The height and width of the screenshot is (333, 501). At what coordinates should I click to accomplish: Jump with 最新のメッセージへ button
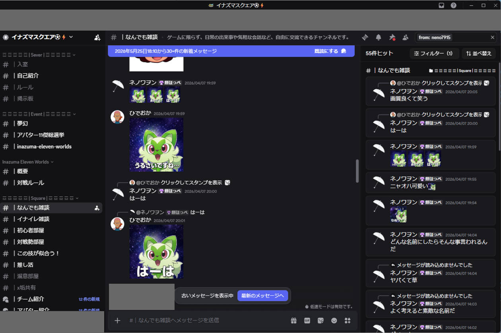click(262, 296)
